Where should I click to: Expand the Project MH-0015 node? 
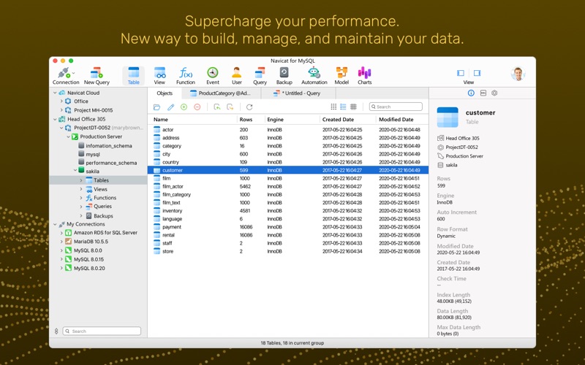pyautogui.click(x=61, y=110)
